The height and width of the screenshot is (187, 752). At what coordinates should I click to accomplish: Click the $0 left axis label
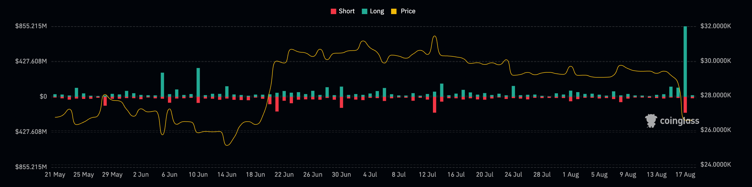(x=43, y=96)
